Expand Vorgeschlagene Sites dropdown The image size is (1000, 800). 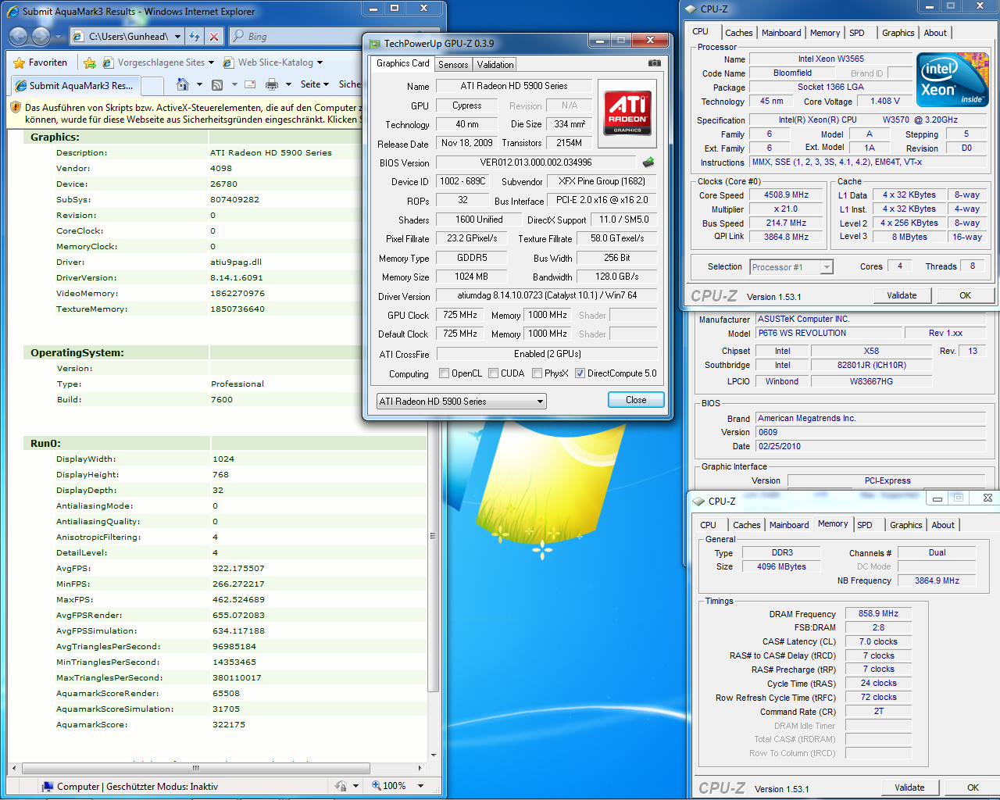click(x=212, y=62)
